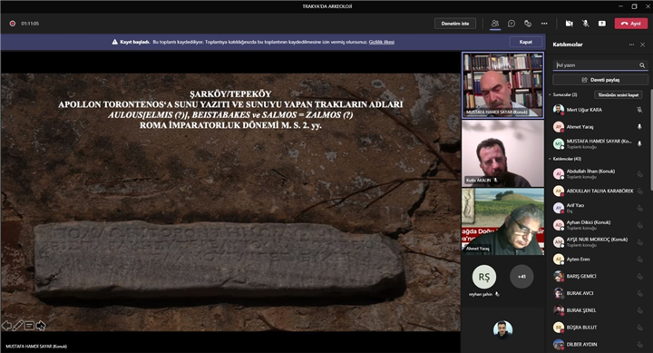653x353 pixels.
Task: Select ABDULLAH TALHA KARABÖREK participant row
Action: click(x=599, y=191)
